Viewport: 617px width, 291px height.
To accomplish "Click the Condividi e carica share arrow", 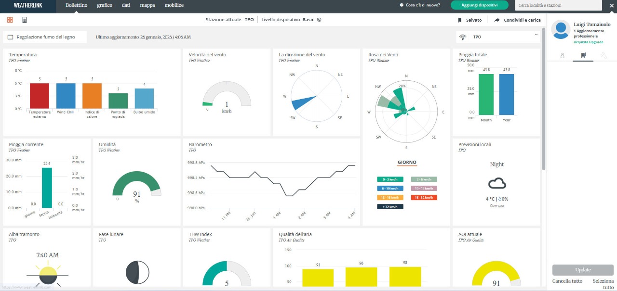I will [x=497, y=20].
